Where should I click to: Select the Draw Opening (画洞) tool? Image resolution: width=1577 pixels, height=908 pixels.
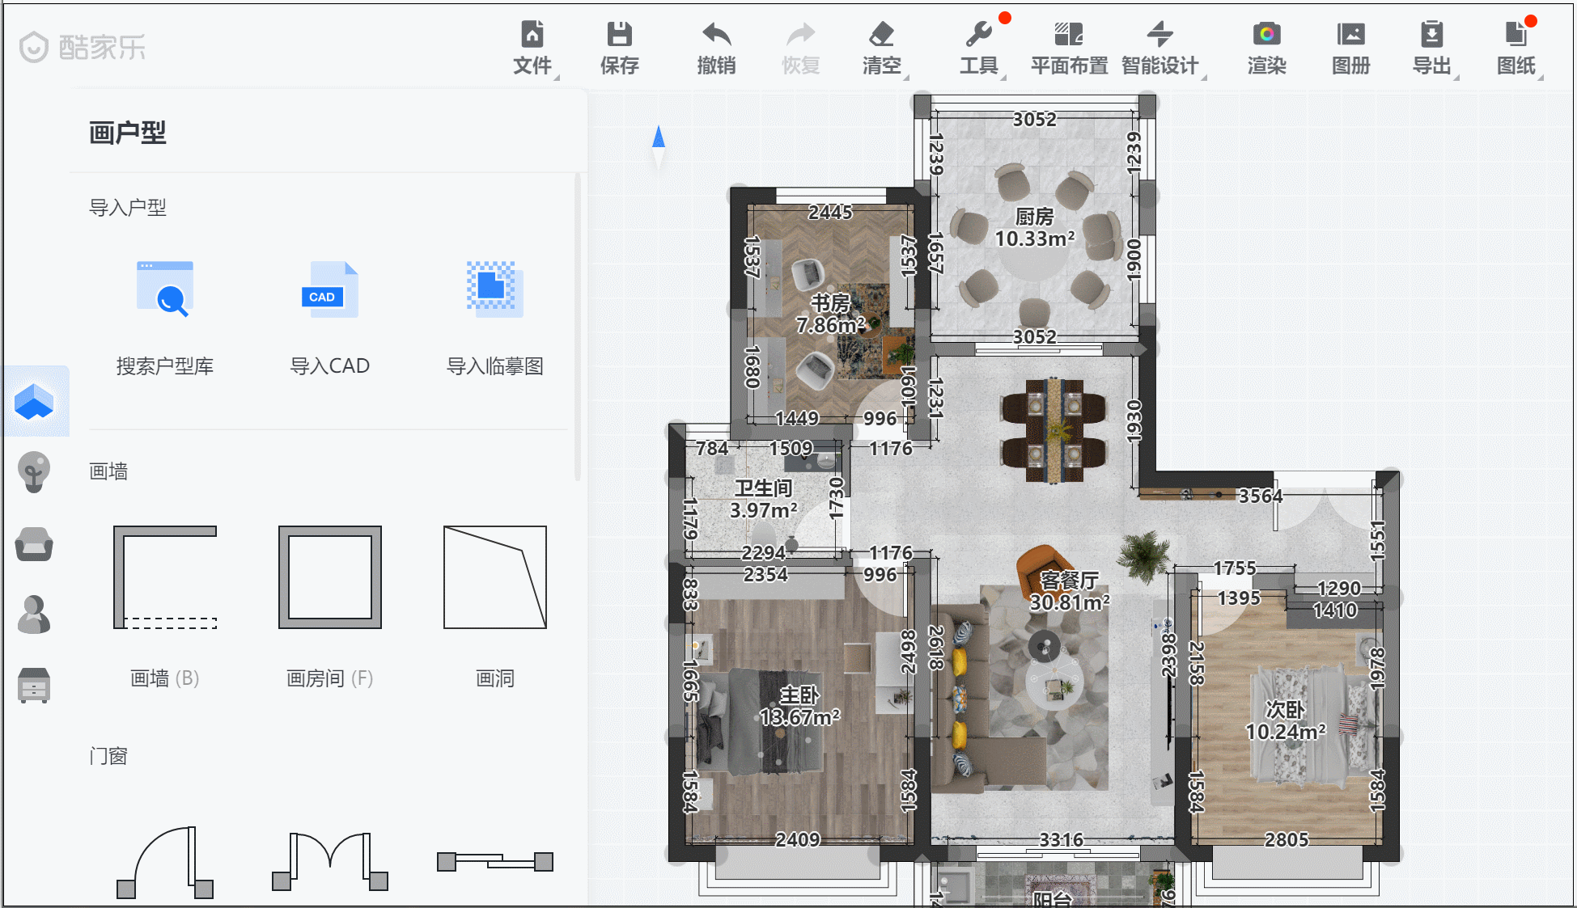tap(495, 577)
